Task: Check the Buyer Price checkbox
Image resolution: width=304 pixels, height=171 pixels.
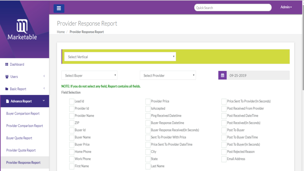Action: [71, 144]
